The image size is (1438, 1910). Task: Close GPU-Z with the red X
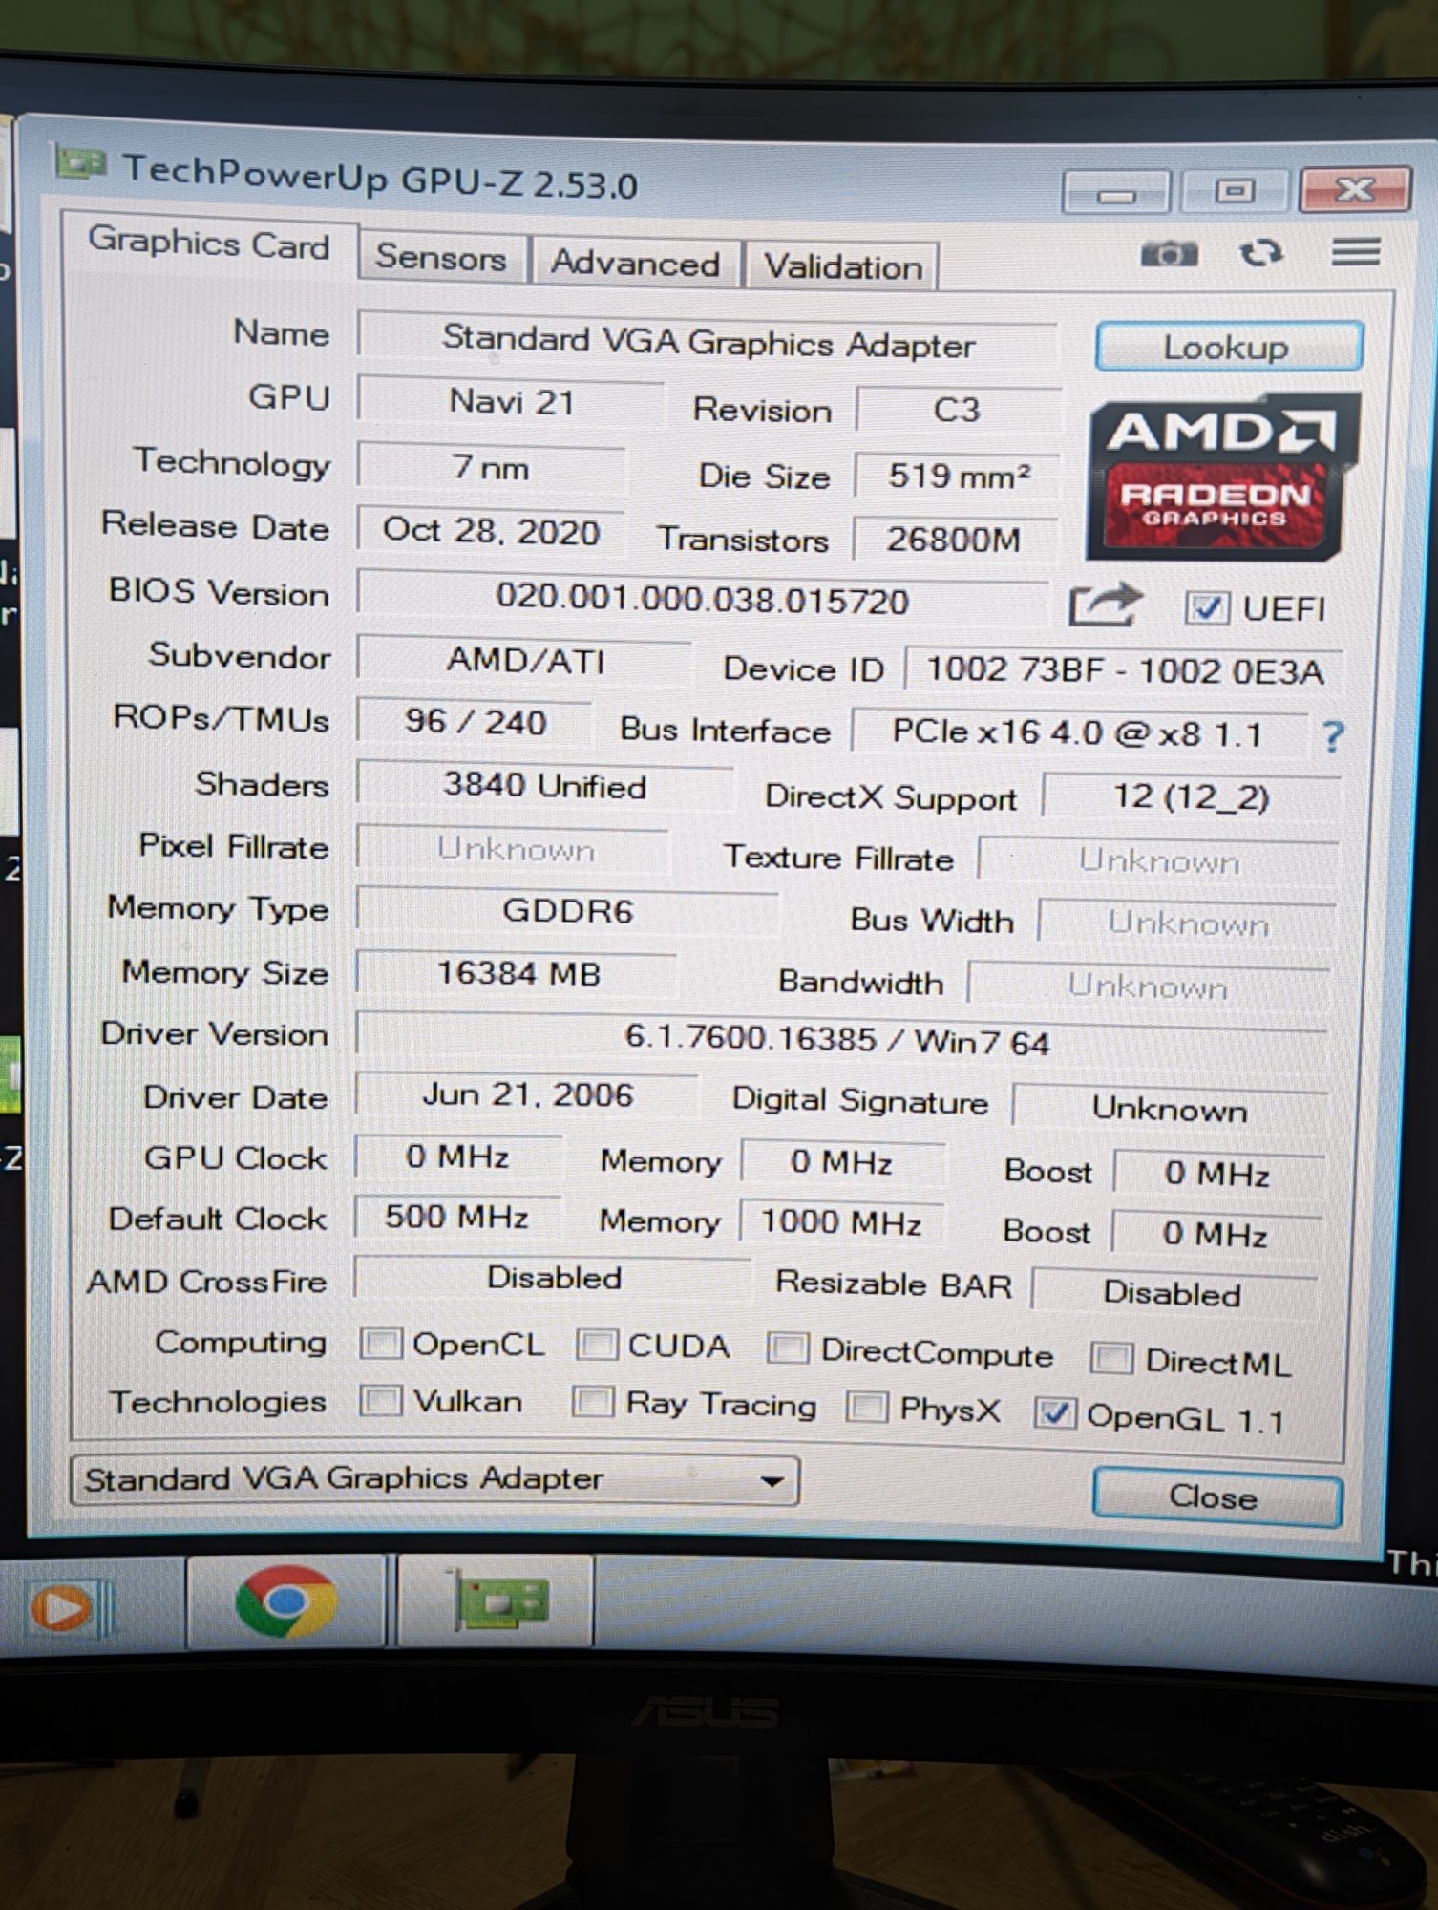click(1354, 189)
